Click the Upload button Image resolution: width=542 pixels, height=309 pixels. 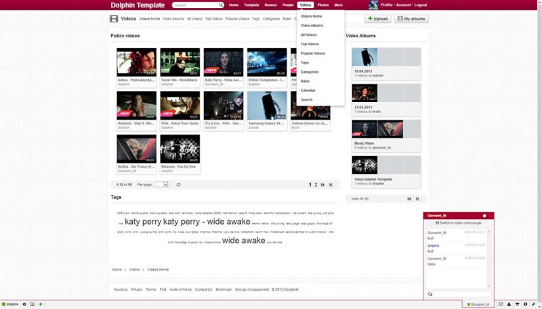377,19
